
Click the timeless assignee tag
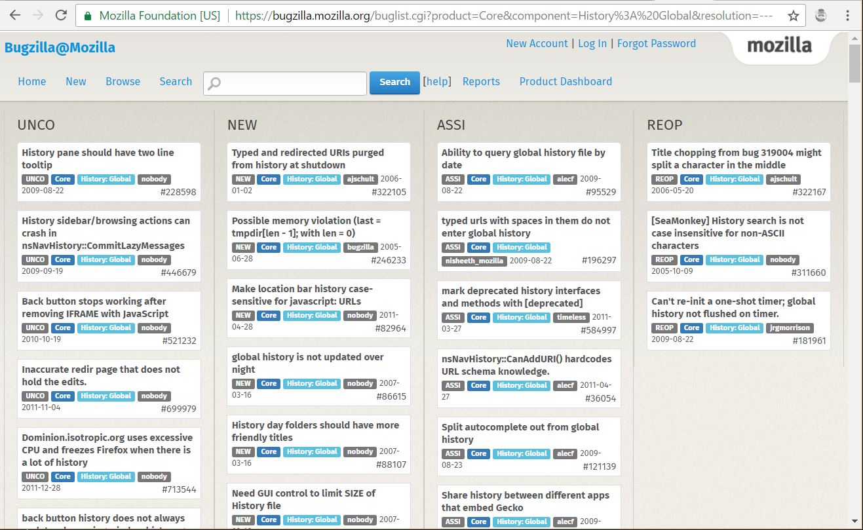[571, 317]
